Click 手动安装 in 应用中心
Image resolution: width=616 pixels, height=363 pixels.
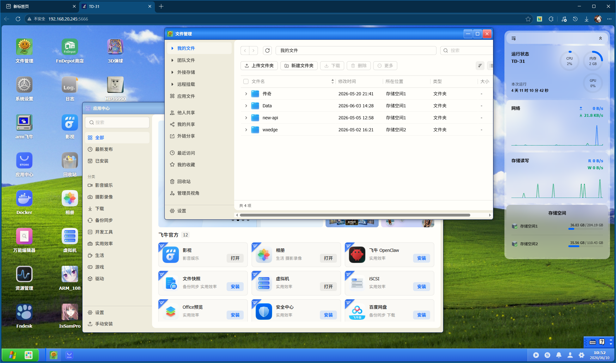(117, 324)
